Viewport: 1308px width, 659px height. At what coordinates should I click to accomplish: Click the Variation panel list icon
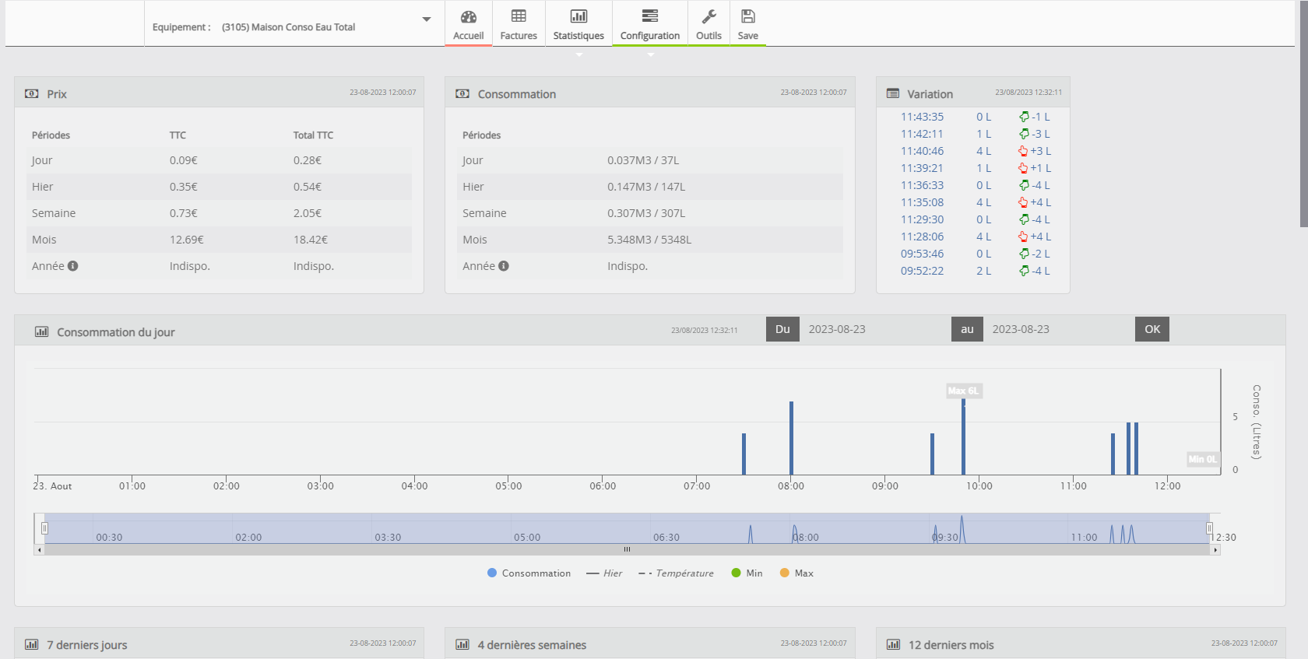(893, 93)
